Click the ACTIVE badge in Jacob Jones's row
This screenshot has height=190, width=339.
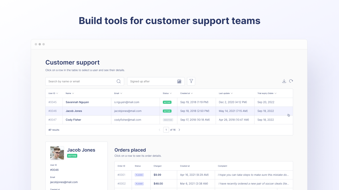click(167, 111)
